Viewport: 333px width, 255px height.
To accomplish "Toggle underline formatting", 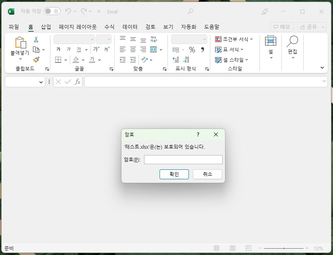I will (x=79, y=49).
